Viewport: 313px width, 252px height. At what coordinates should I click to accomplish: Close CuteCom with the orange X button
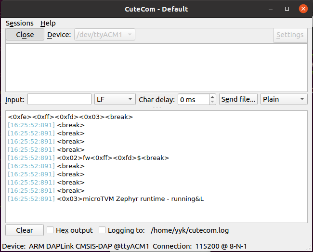coord(303,9)
